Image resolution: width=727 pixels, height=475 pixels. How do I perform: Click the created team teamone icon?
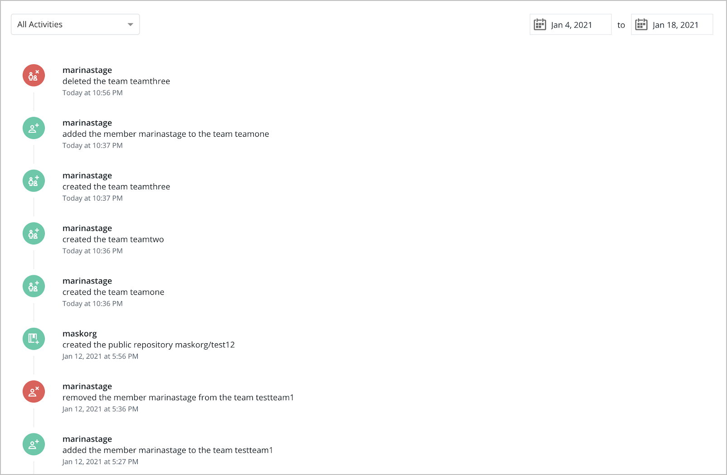[34, 286]
